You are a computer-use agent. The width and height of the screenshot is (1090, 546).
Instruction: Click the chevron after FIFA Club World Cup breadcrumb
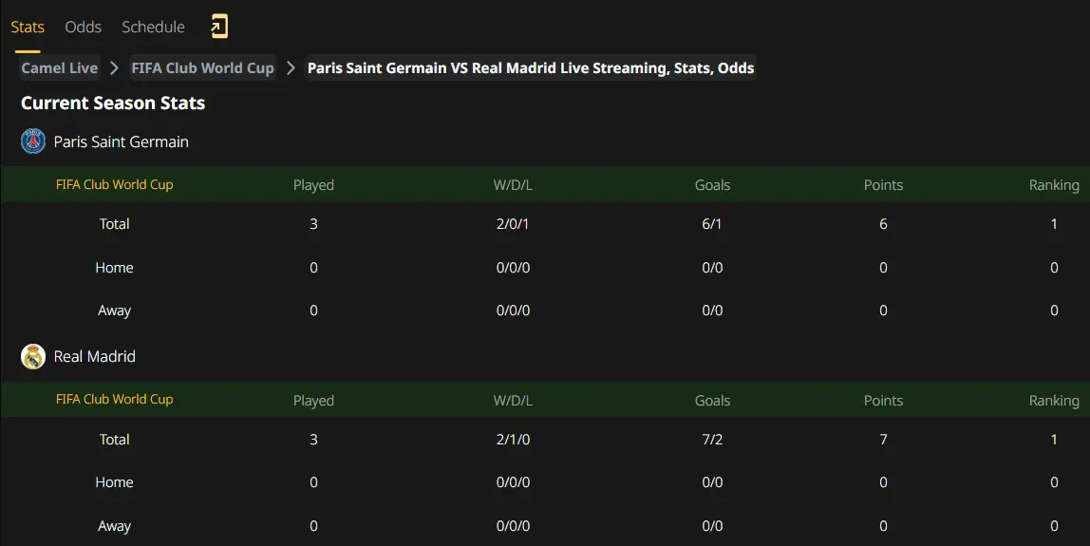291,67
